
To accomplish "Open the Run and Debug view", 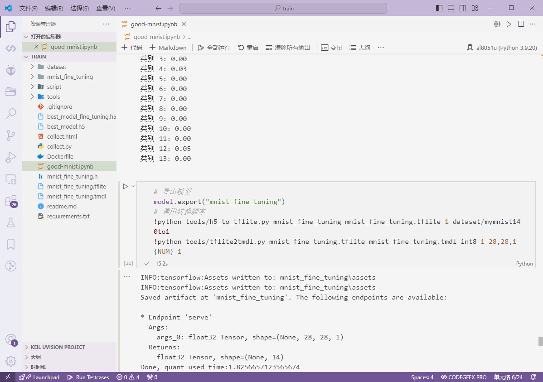I will click(11, 157).
